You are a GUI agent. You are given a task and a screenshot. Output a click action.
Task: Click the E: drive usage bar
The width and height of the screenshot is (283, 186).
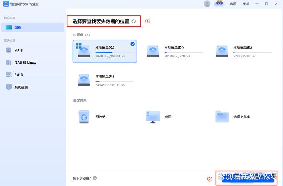click(x=253, y=52)
